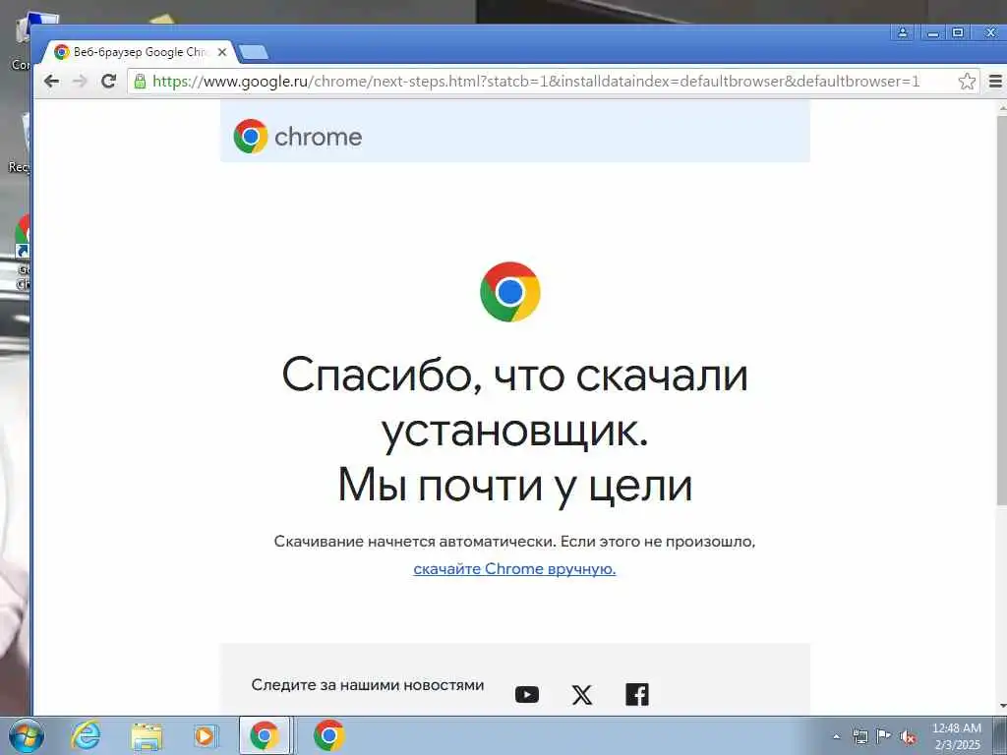Follow the скачайте Chrome вручную link
Image resolution: width=1007 pixels, height=755 pixels.
tap(514, 569)
